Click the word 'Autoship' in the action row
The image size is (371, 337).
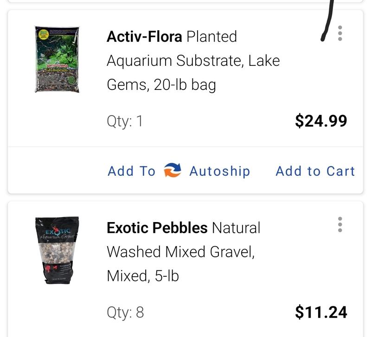[x=219, y=171]
